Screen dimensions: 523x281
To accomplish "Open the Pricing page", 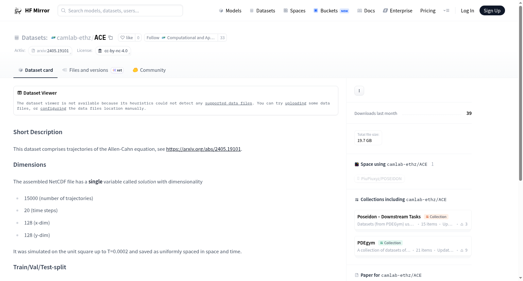I will [428, 11].
